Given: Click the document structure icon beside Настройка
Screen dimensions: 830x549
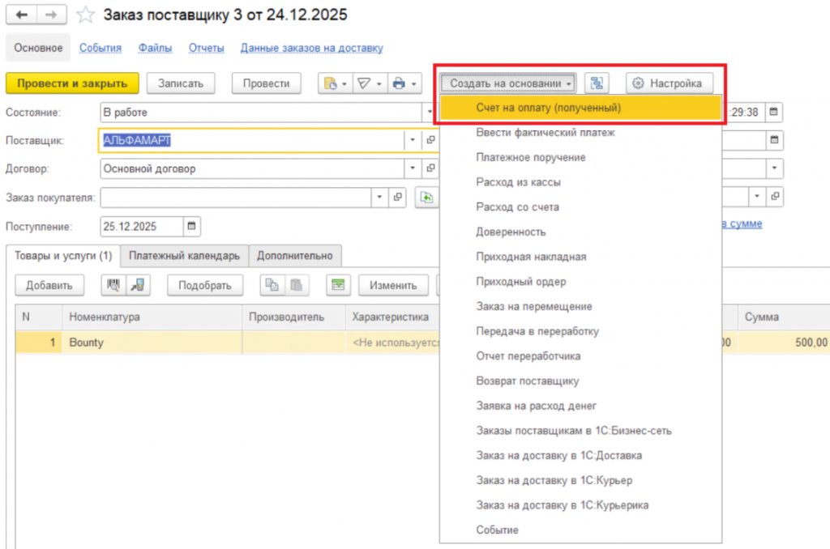Looking at the screenshot, I should tap(597, 83).
